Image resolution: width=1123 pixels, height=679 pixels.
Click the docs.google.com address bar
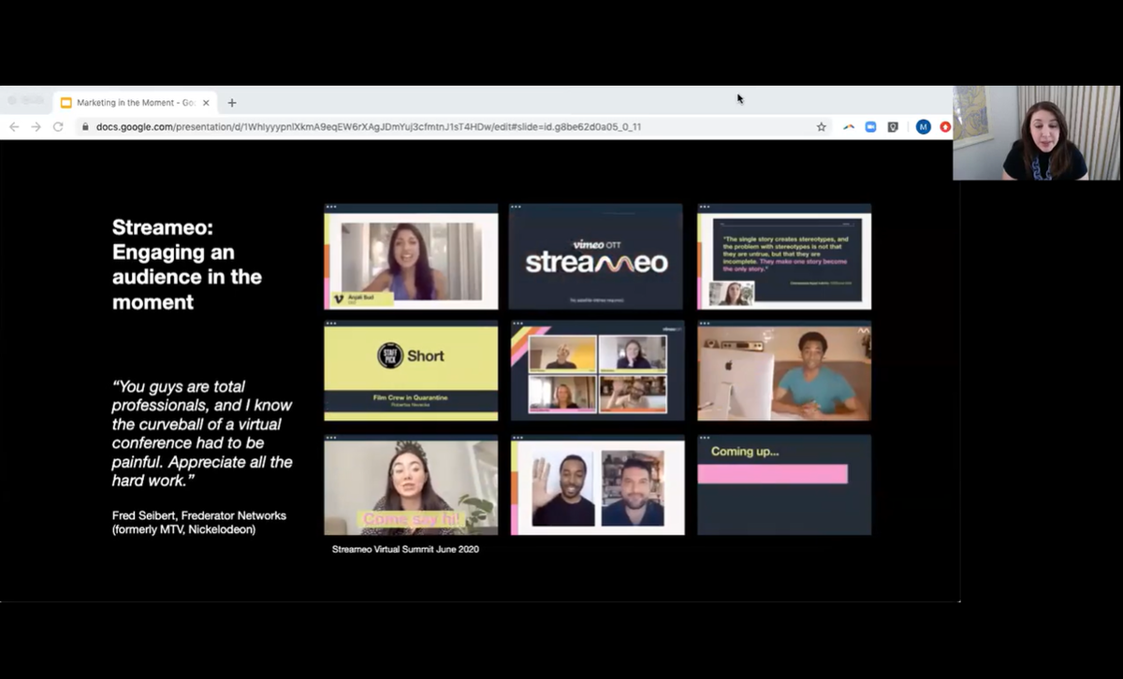pyautogui.click(x=449, y=127)
